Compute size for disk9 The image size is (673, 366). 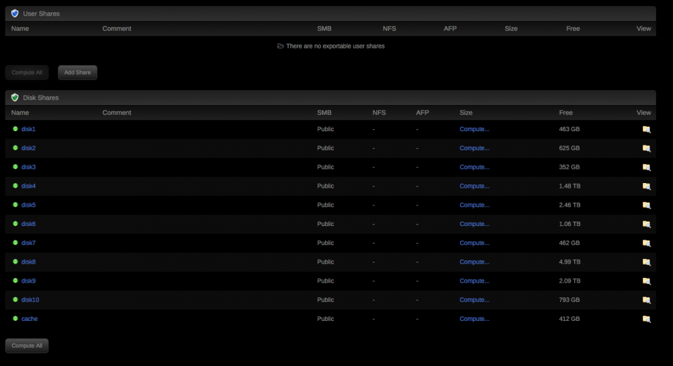tap(474, 281)
